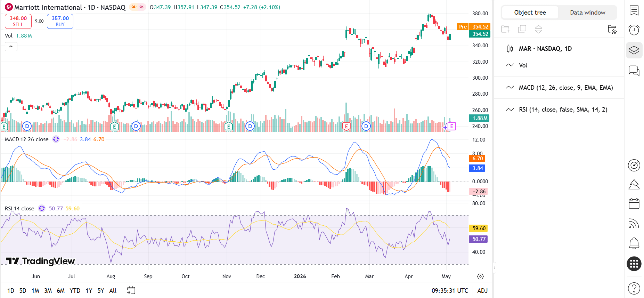644x298 pixels.
Task: Select the 6M time range
Action: (60, 290)
